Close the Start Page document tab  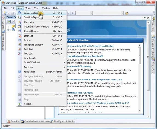(148, 18)
